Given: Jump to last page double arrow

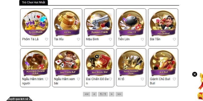Looking at the screenshot, I should coord(119,94).
